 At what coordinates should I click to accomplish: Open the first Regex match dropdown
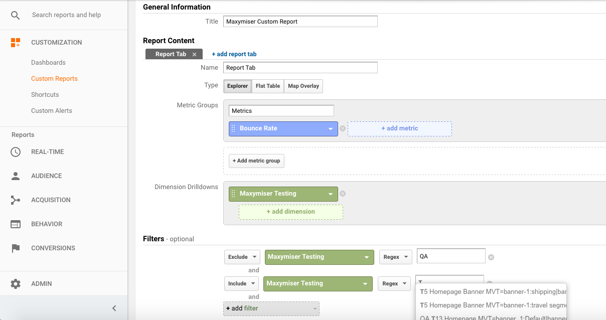395,257
